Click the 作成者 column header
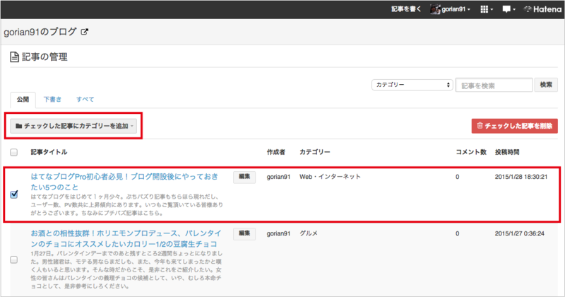 point(275,152)
